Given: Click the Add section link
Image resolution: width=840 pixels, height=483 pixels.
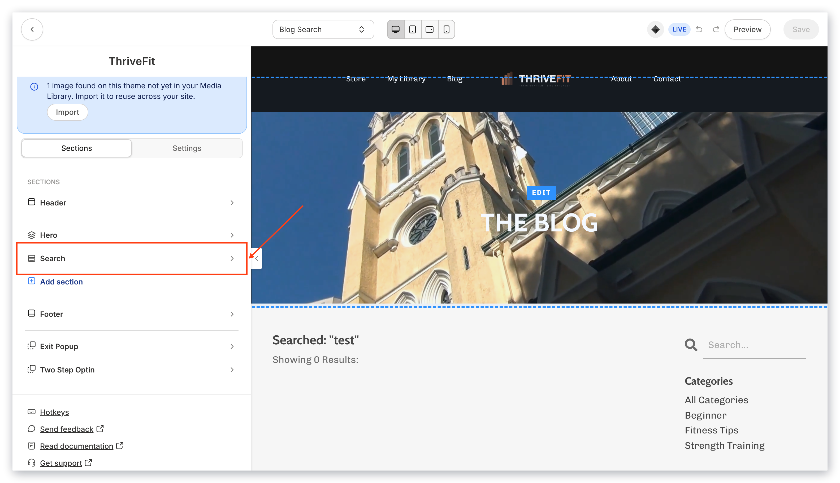Looking at the screenshot, I should pos(62,282).
